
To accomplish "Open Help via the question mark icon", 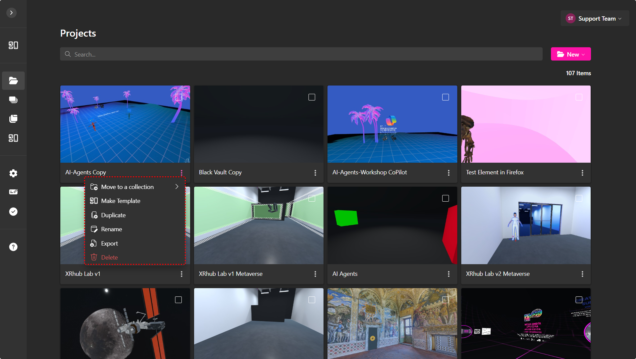I will (x=13, y=247).
